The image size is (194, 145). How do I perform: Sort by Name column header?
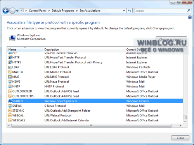tap(25, 49)
